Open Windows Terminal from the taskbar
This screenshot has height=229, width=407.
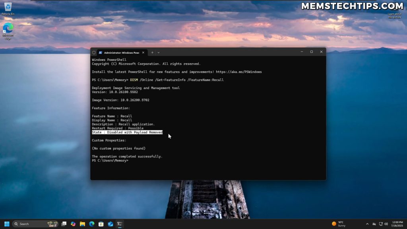click(x=120, y=224)
